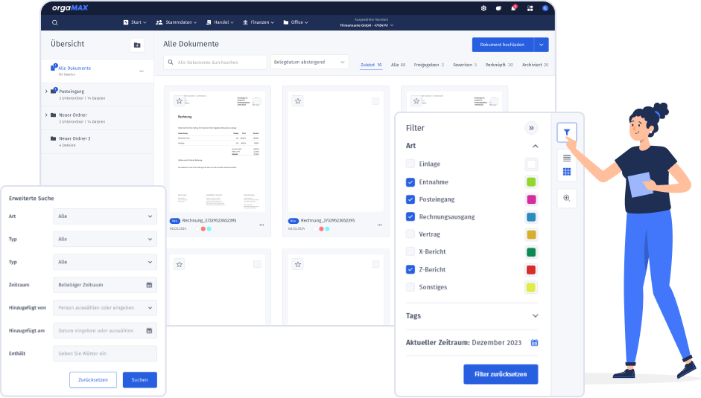This screenshot has height=398, width=701.
Task: Open the first Typ dropdown
Action: click(x=105, y=239)
